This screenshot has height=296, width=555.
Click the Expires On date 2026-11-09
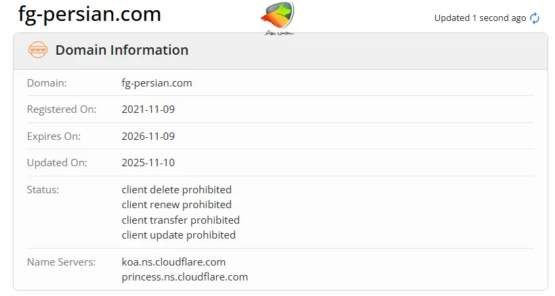148,136
